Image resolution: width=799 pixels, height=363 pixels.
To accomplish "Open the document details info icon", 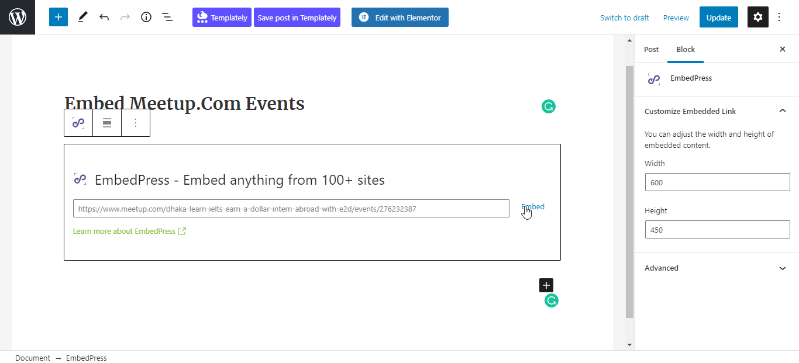I will 146,17.
